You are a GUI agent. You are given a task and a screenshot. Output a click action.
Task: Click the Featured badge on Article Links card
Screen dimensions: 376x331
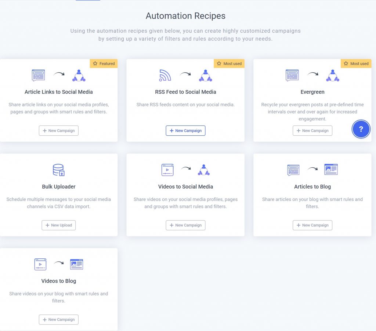[x=104, y=63]
